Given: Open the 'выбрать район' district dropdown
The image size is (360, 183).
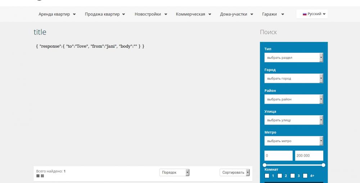Looking at the screenshot, I should tap(293, 99).
